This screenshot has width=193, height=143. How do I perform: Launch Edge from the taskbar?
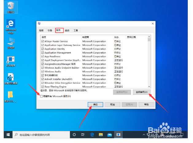[92, 135]
